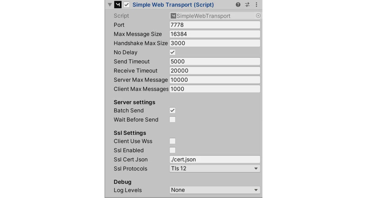367x198 pixels.
Task: Click the Receive Timeout label
Action: click(135, 70)
